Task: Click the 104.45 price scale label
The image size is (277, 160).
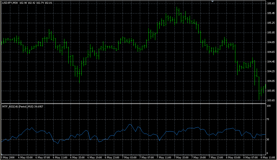Action: point(271,62)
